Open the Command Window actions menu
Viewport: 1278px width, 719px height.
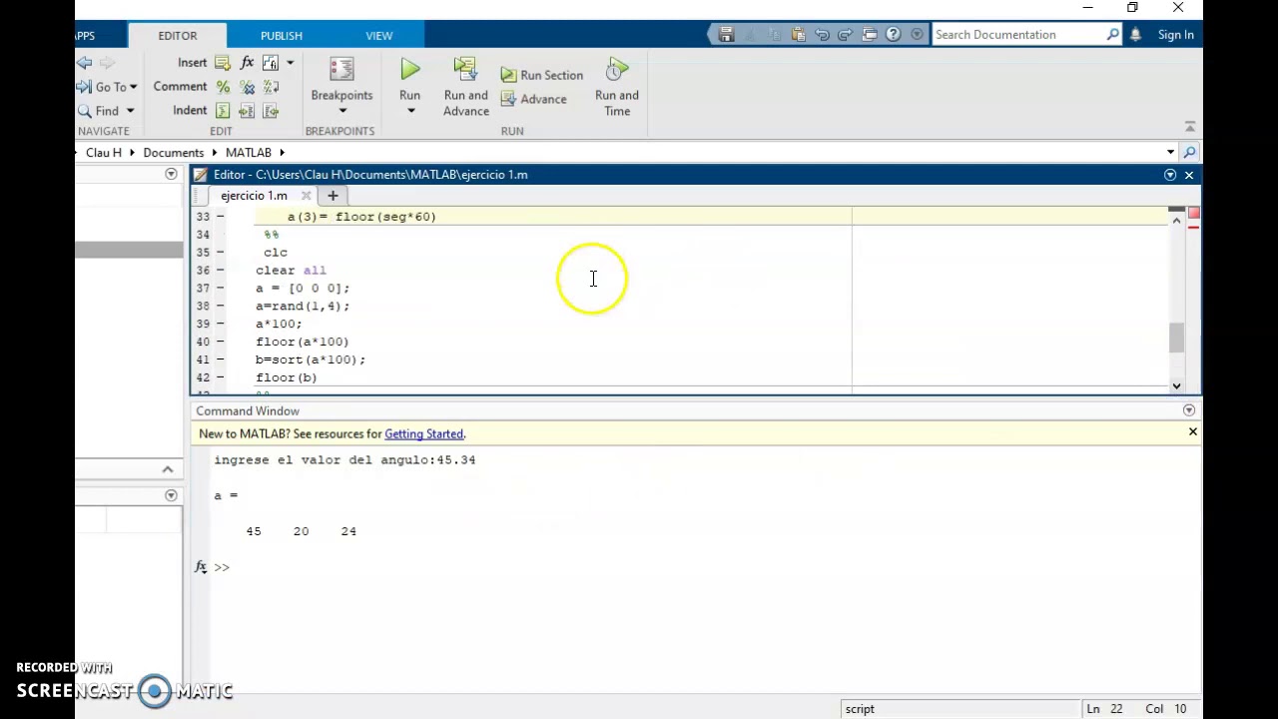1188,411
